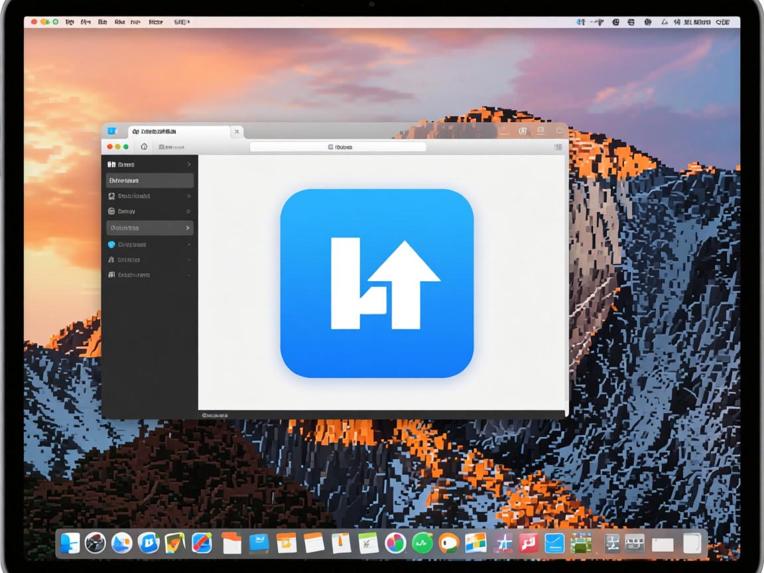
Task: Expand the highlighted sidebar row with white chevron
Action: (x=188, y=227)
